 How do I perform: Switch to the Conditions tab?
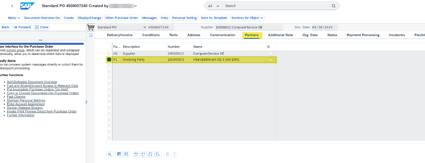click(x=151, y=35)
